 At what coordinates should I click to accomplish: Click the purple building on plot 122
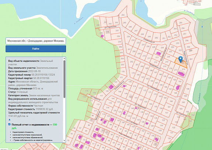tap(124, 113)
